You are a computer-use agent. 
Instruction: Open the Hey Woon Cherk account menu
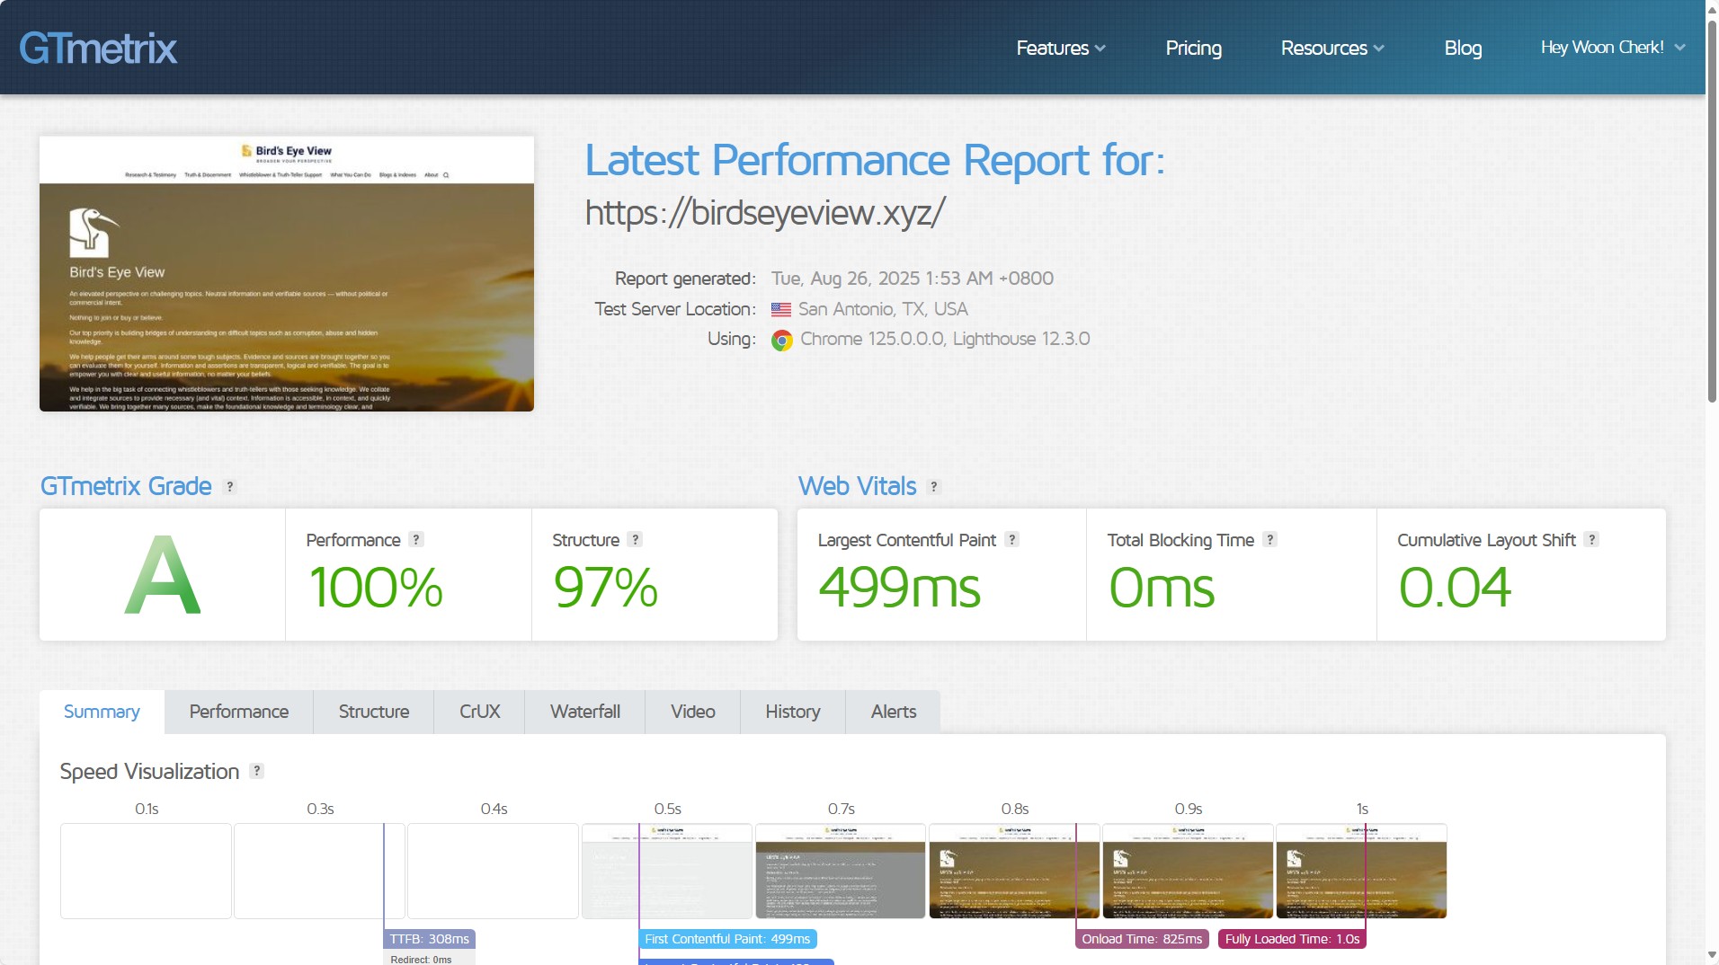tap(1613, 48)
